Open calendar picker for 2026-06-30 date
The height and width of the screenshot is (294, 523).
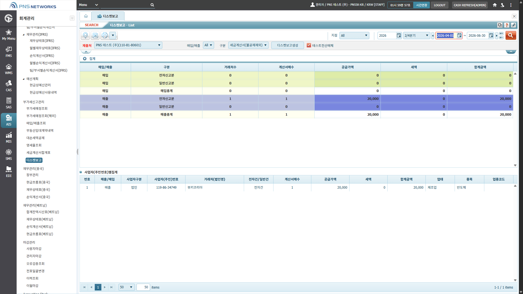[491, 35]
